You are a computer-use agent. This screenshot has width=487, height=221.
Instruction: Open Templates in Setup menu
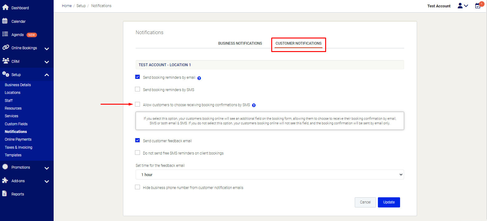[x=13, y=155]
